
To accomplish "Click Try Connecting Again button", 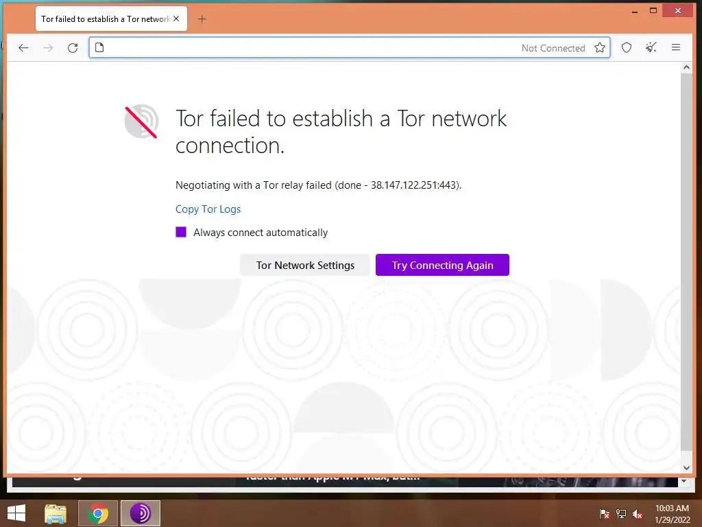I will 442,265.
